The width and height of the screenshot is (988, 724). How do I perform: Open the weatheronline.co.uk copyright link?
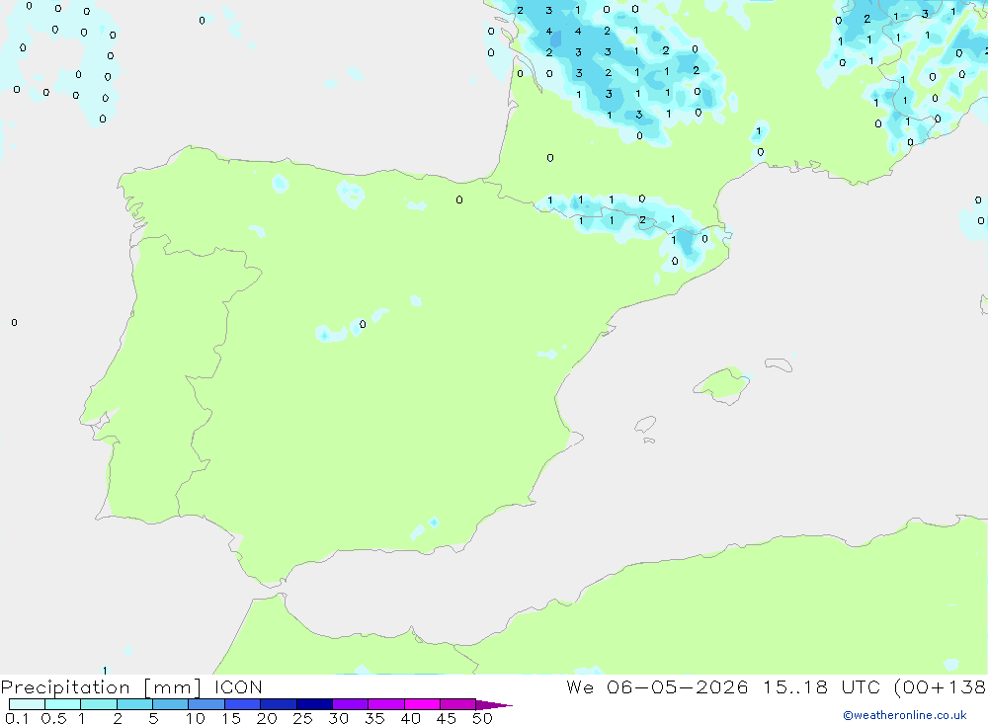[x=905, y=715]
